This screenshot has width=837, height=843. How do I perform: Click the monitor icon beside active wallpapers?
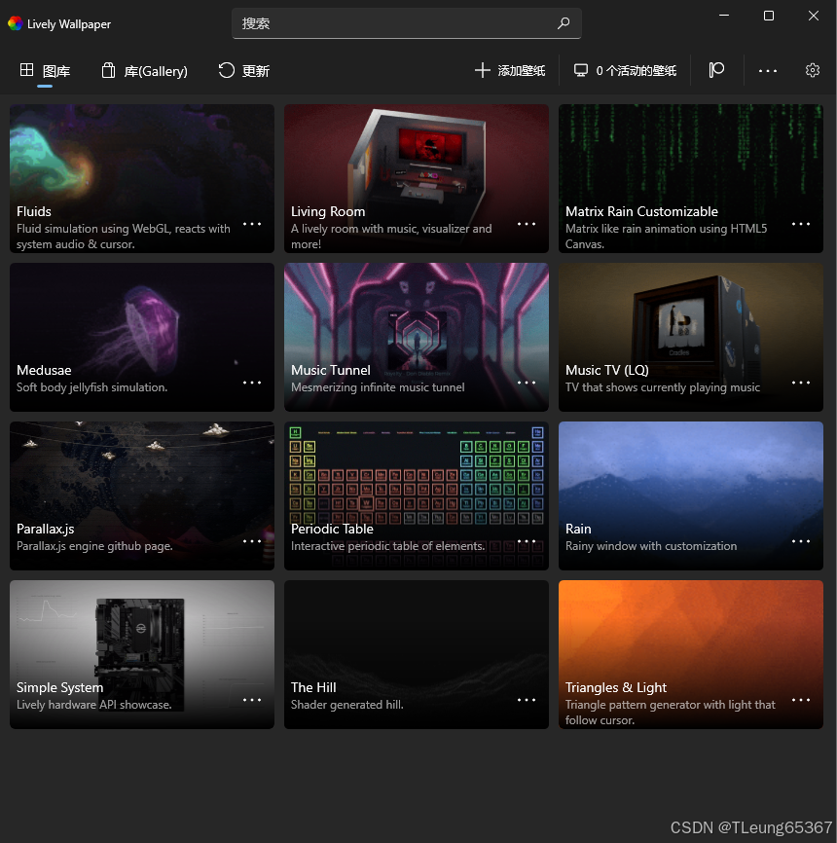coord(581,70)
